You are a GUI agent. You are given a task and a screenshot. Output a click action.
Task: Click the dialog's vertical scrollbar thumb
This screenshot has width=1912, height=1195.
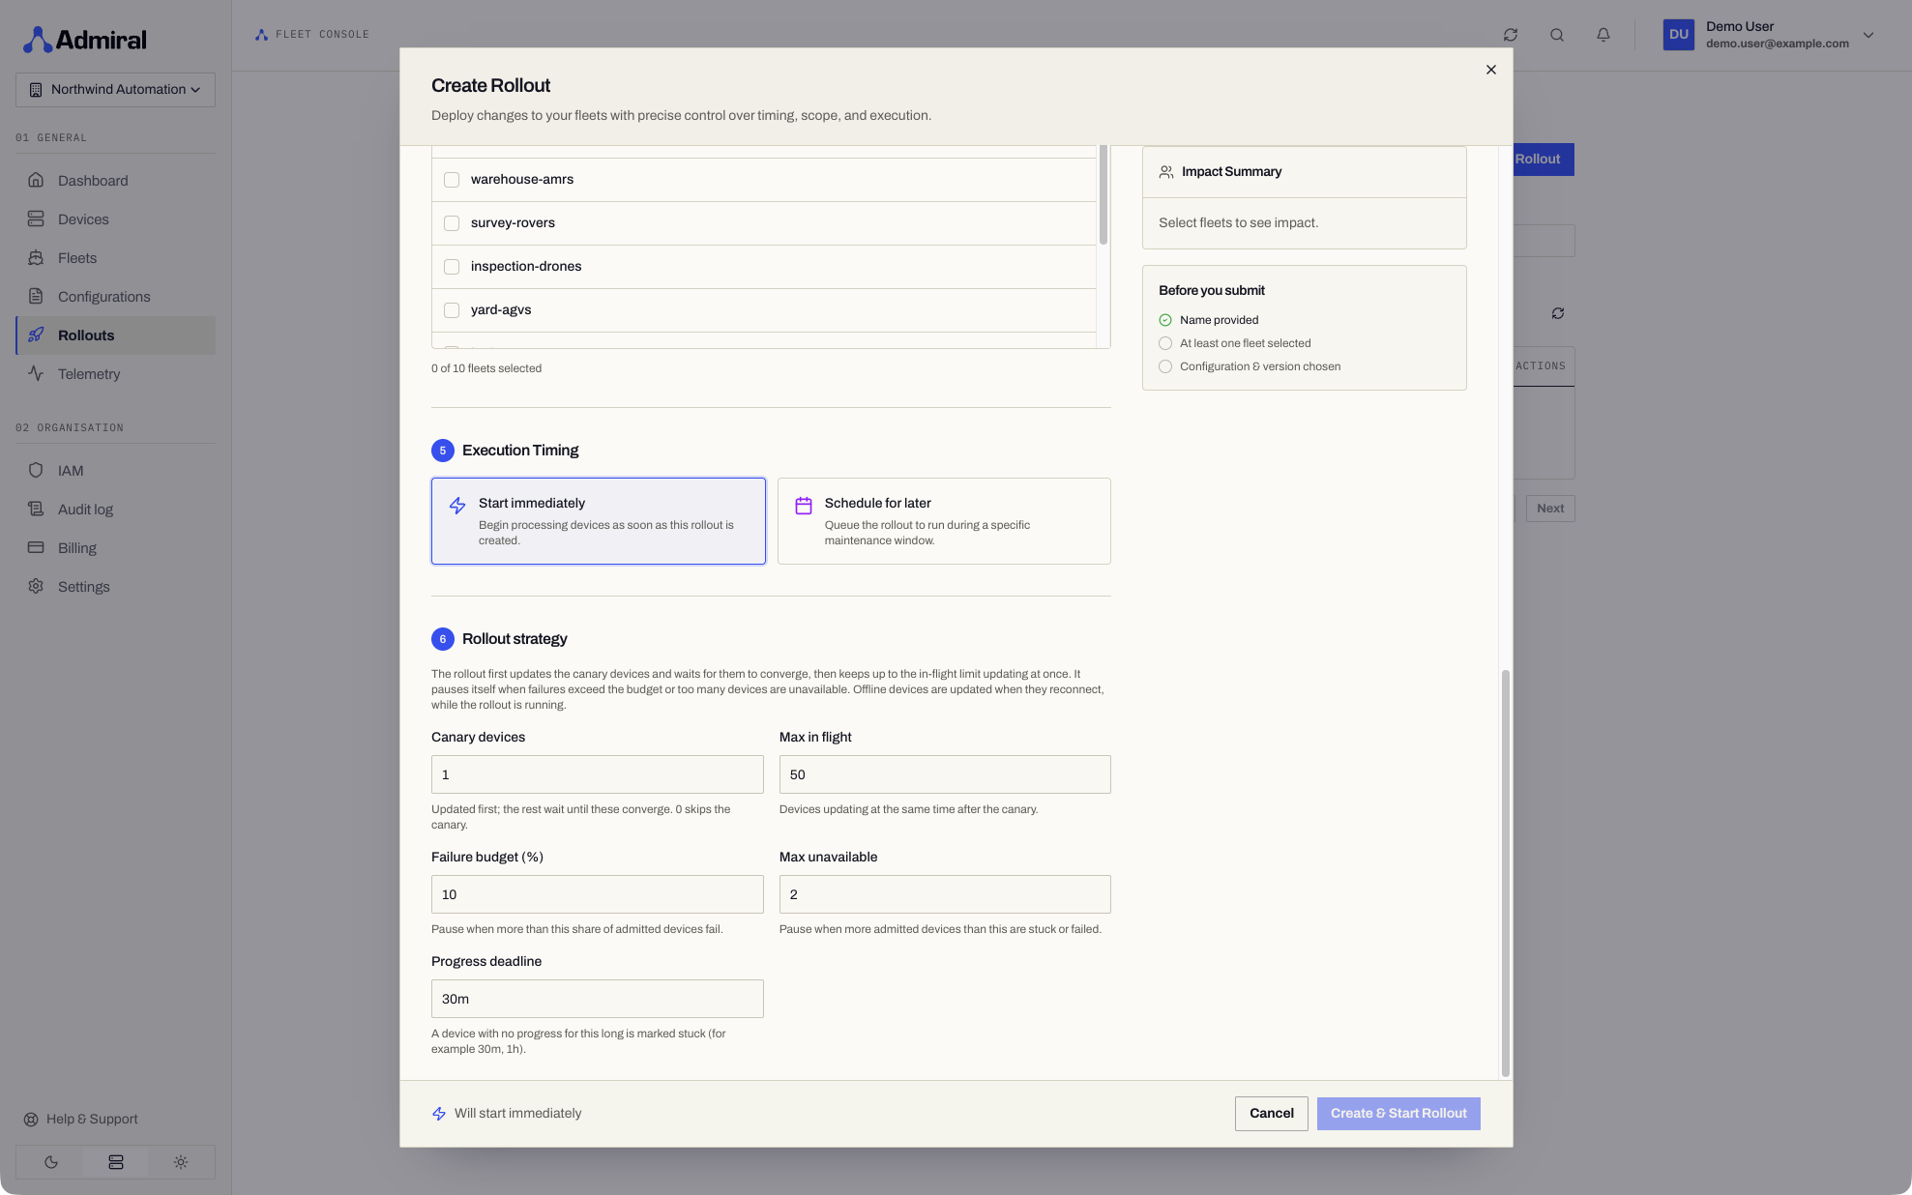1505,873
